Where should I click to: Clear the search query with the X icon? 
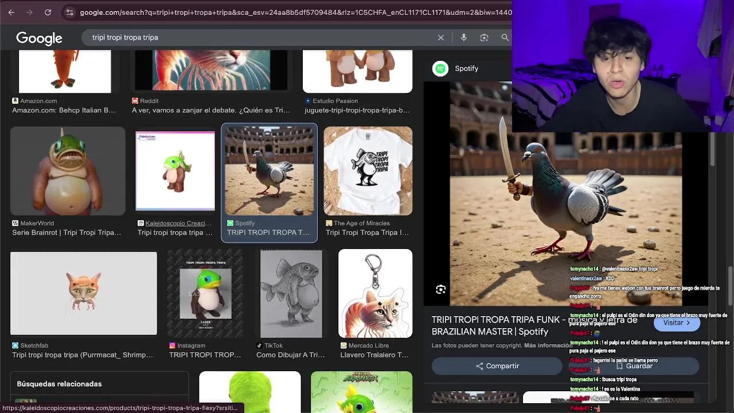pos(441,37)
